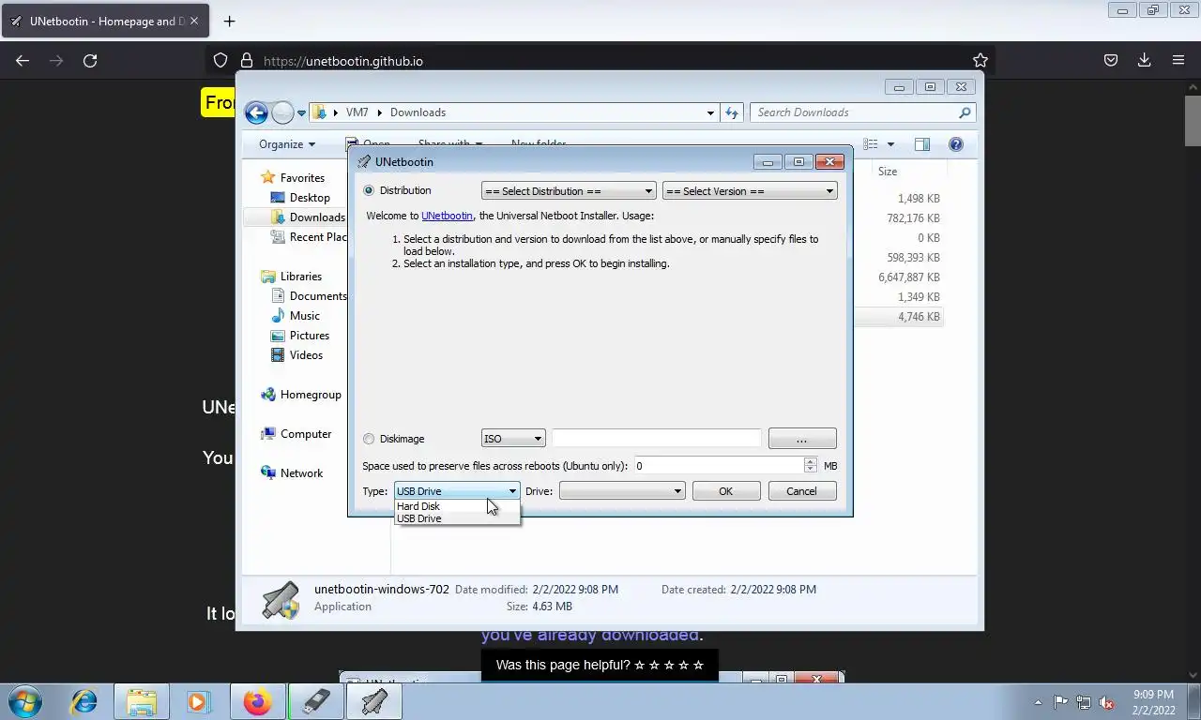1201x720 pixels.
Task: Toggle the preview pane icon in Explorer
Action: coord(922,144)
